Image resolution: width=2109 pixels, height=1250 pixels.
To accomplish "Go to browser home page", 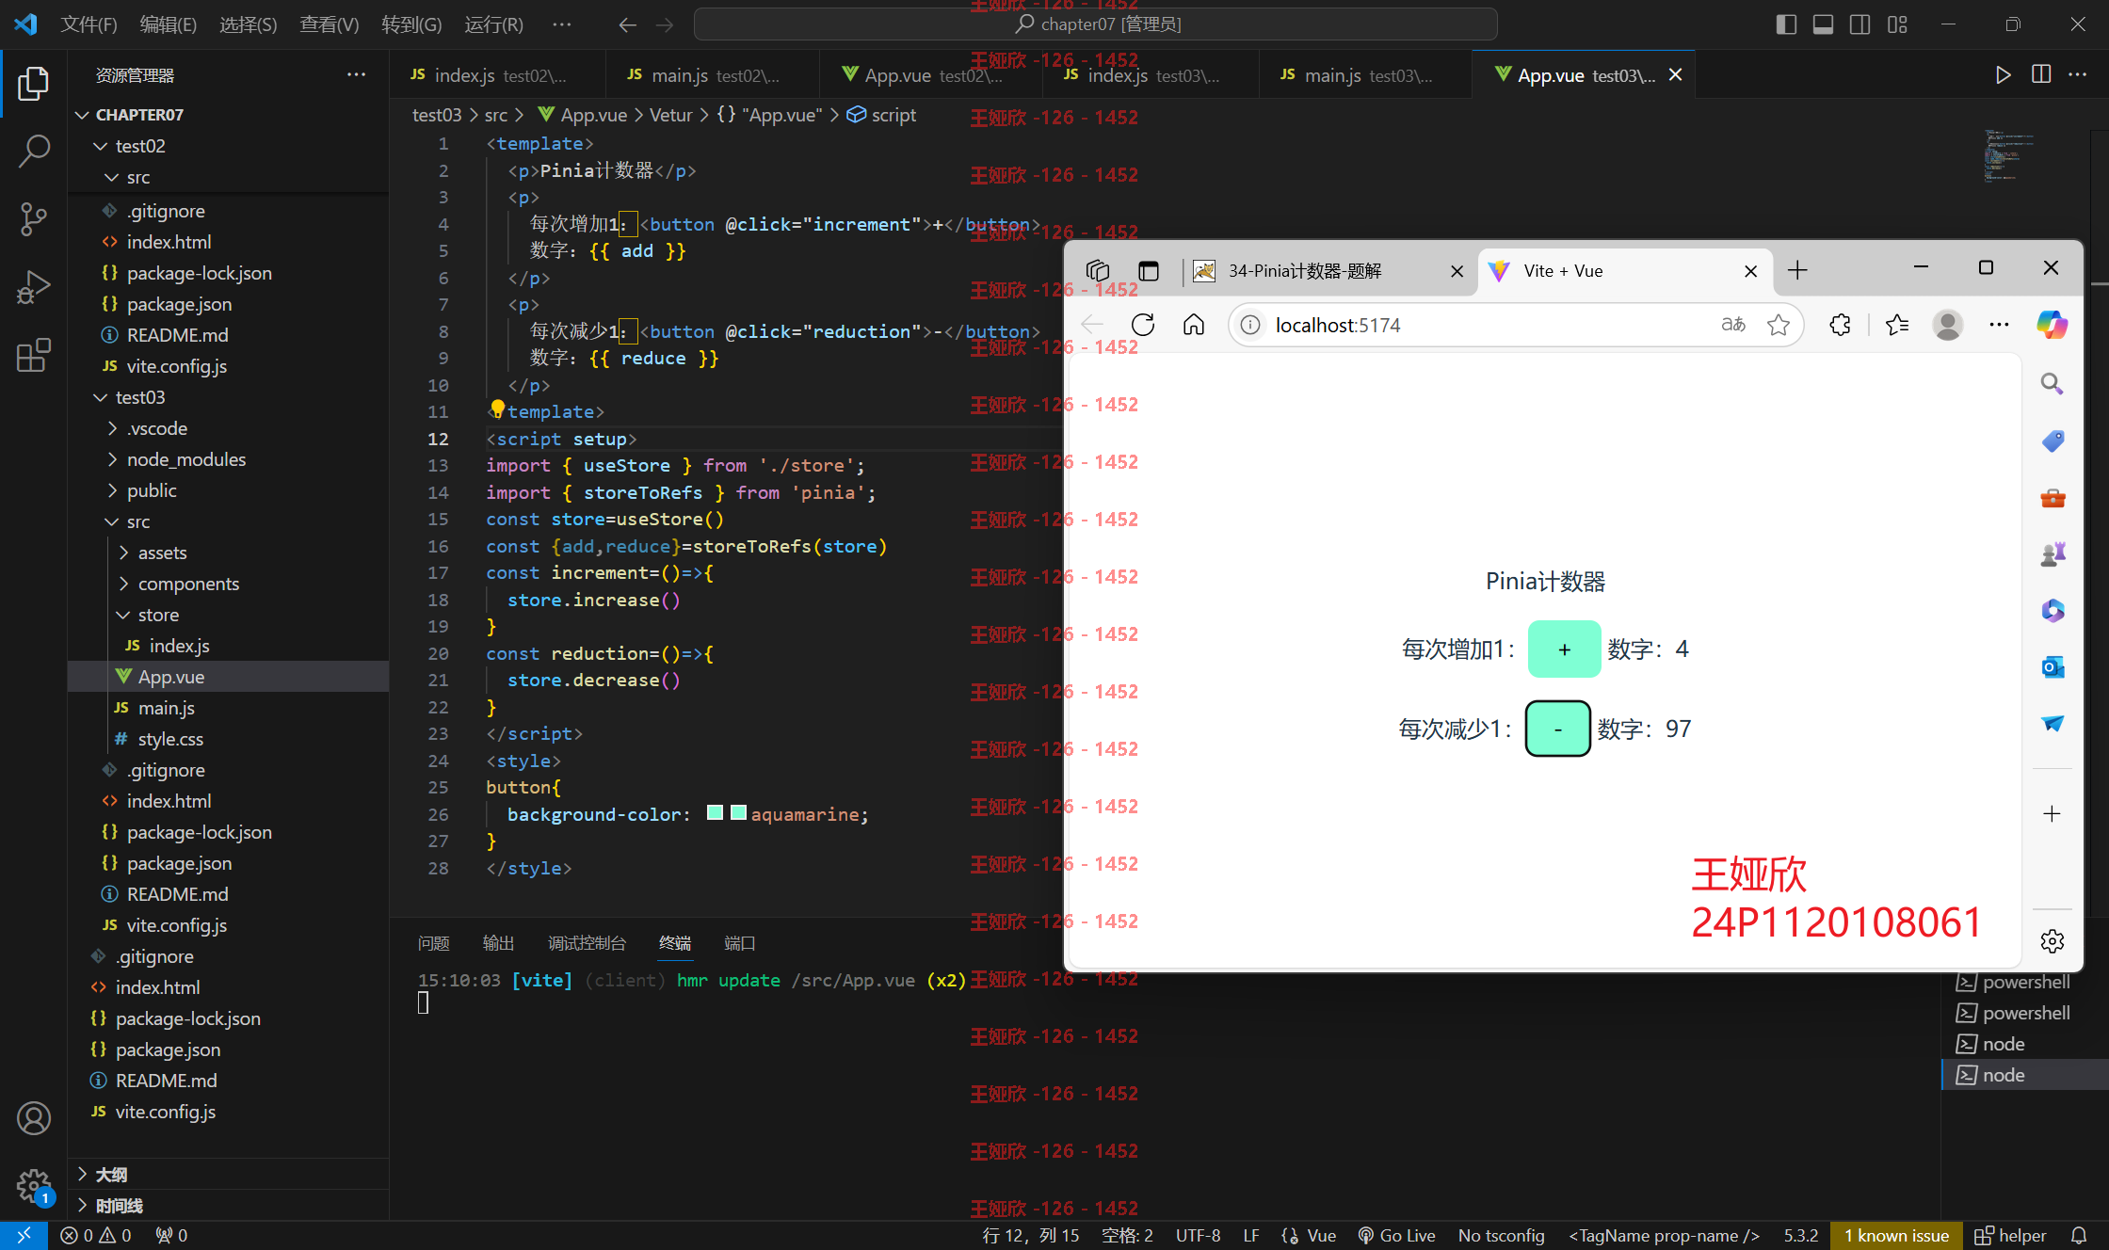I will tap(1194, 325).
